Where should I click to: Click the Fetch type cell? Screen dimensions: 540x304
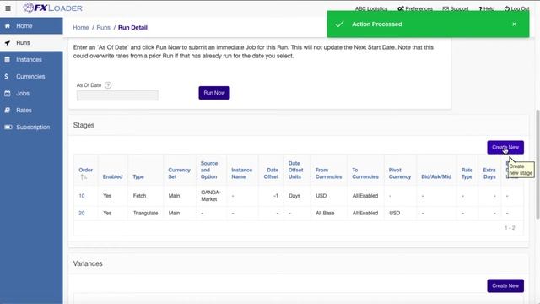click(x=139, y=196)
